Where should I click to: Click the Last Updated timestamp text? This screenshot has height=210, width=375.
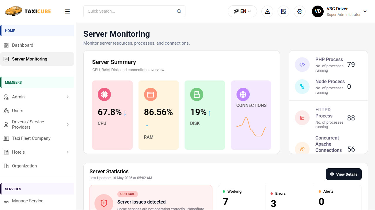[121, 178]
